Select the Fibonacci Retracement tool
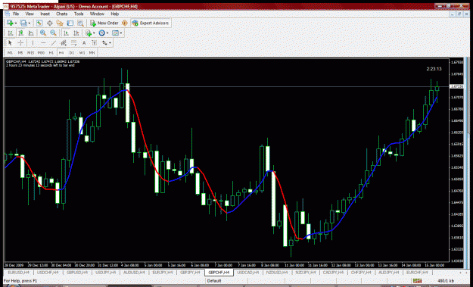Image resolution: width=473 pixels, height=287 pixels. 74,43
